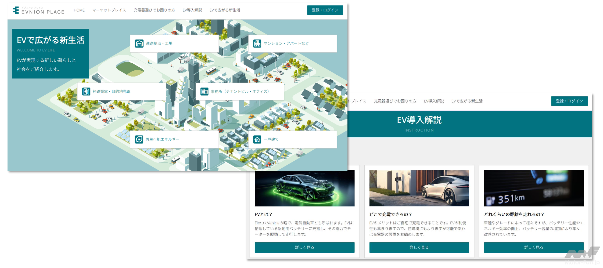
Task: Open the green glowing EV car thumbnail
Action: (x=304, y=188)
